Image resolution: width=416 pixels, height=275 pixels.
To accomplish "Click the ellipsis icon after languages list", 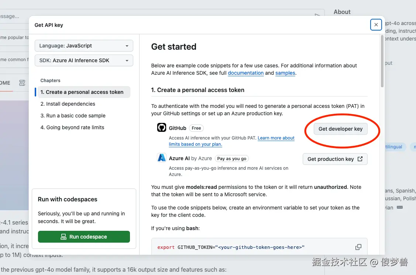I will [x=400, y=207].
